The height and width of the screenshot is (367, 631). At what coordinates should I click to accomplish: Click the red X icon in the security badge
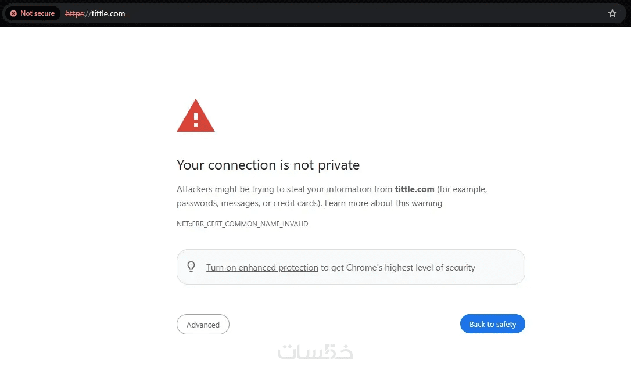coord(13,13)
